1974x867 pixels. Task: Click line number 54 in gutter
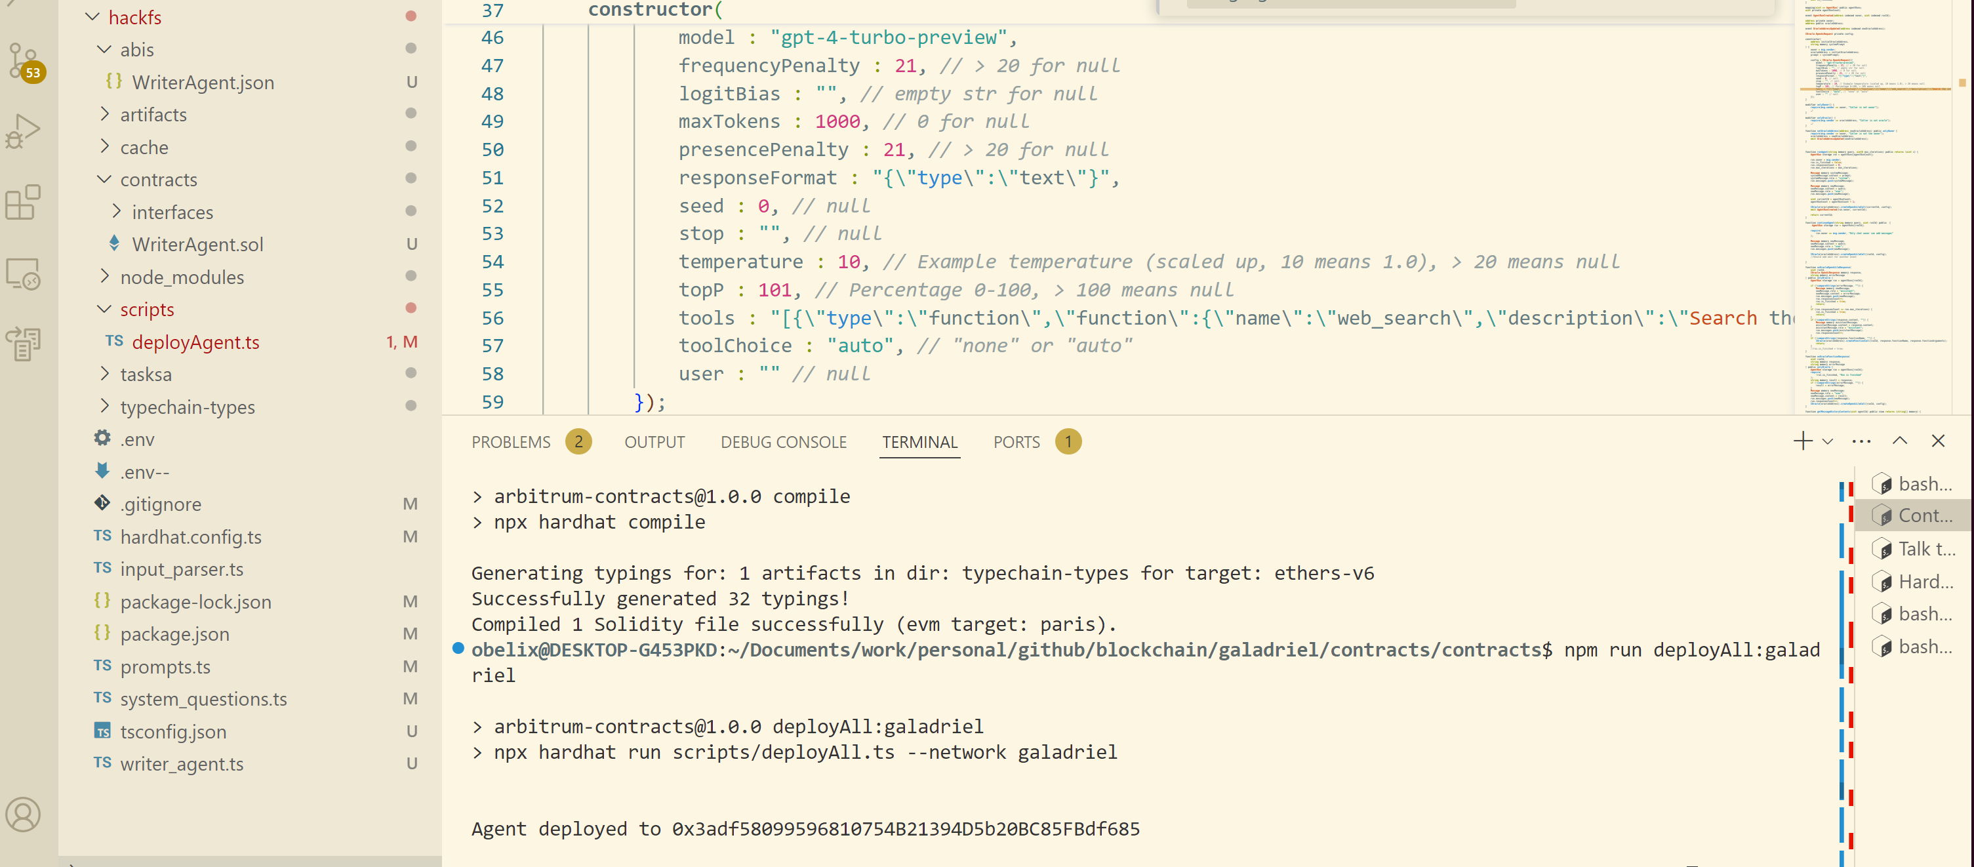[493, 262]
